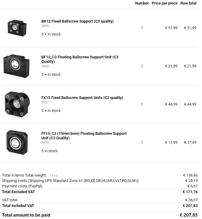Image resolution: width=202 pixels, height=219 pixels.
Task: Click the Payment costs (PayPal) line
Action: (22, 186)
